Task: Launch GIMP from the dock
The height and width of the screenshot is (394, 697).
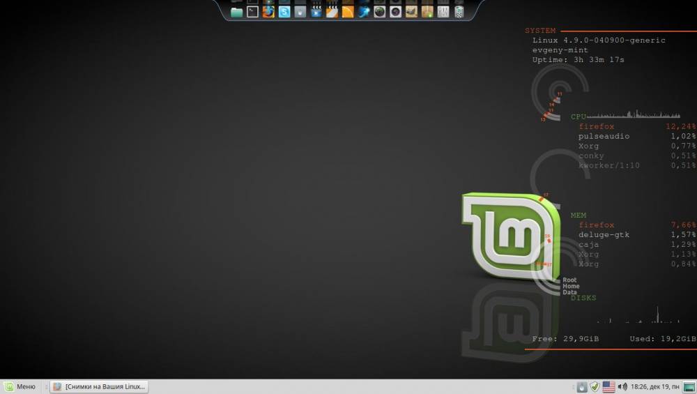Action: (x=412, y=12)
